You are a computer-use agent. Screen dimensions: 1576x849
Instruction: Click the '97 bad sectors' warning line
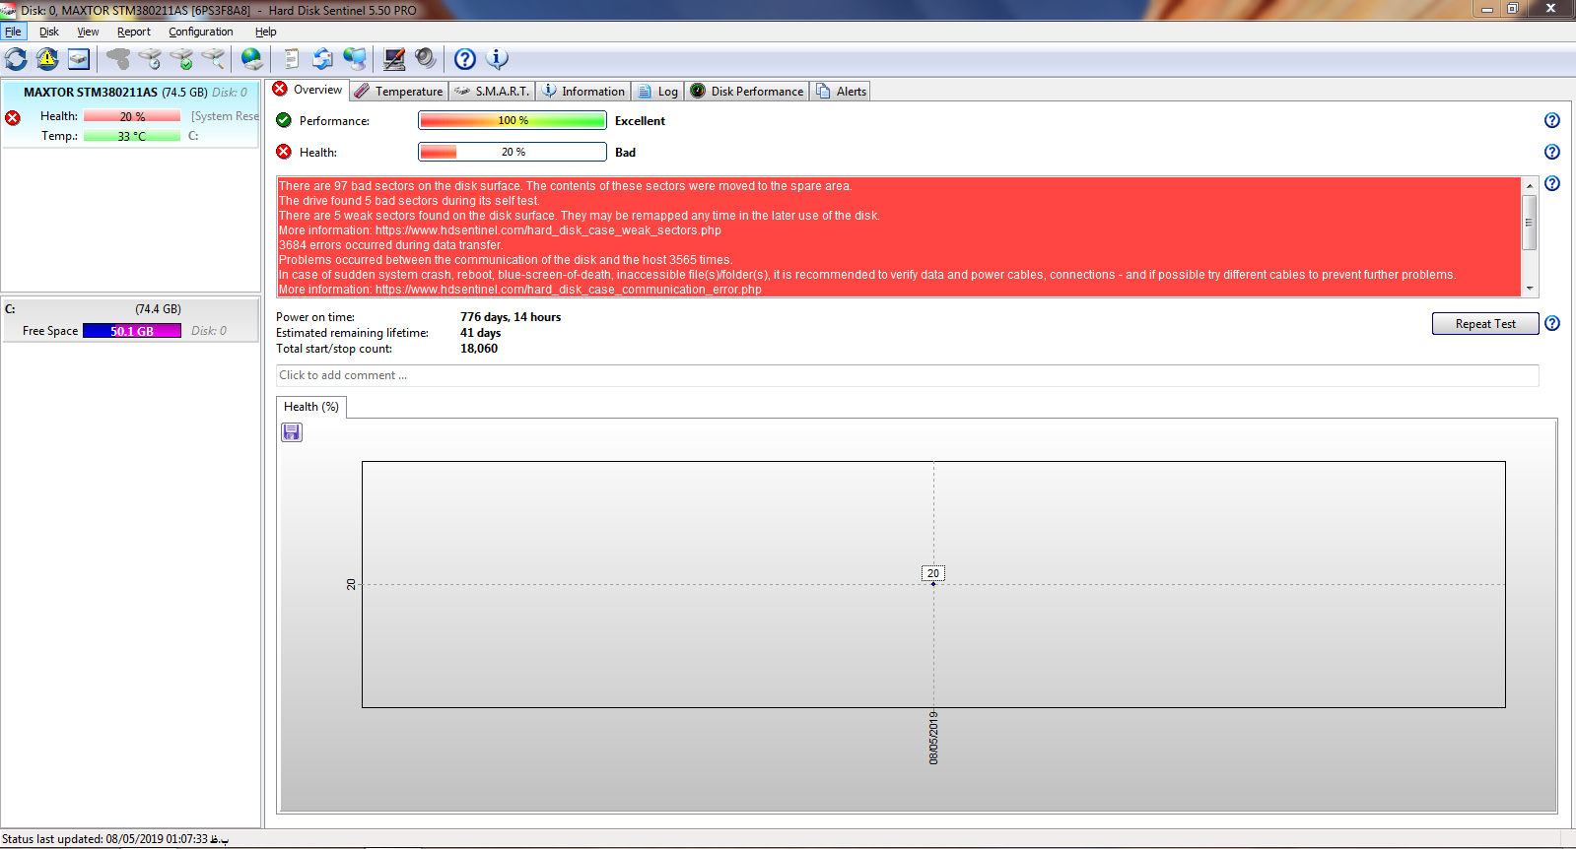[x=566, y=186]
